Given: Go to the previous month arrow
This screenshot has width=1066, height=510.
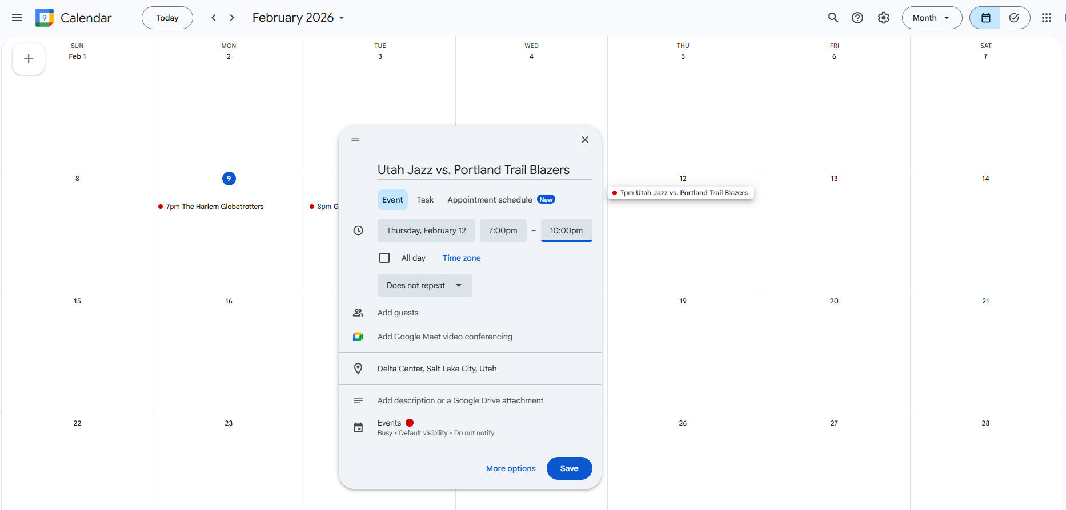Looking at the screenshot, I should pyautogui.click(x=214, y=18).
